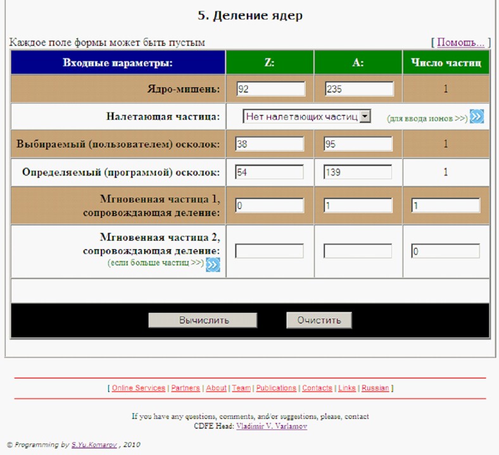The width and height of the screenshot is (499, 455).
Task: Click the S.Yu.Komarov programmer link
Action: (x=94, y=445)
